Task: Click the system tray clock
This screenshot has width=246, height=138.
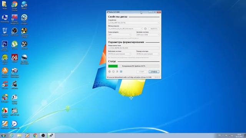Action: coord(239,136)
